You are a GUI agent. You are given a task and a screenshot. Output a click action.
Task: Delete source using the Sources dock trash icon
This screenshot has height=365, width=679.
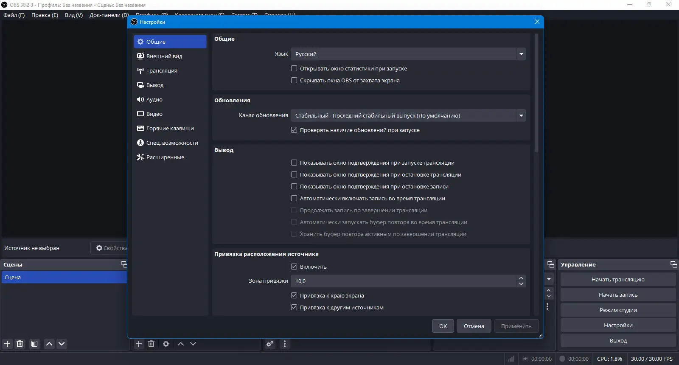click(x=151, y=344)
